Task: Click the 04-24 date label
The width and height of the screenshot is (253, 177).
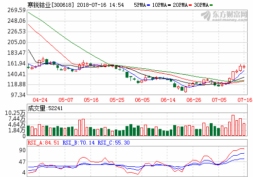Action: click(x=40, y=100)
